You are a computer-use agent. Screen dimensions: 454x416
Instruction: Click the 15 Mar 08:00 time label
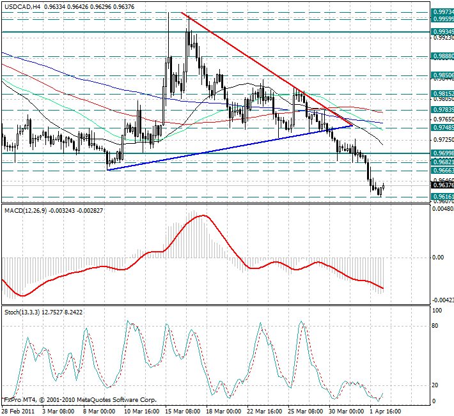183,412
